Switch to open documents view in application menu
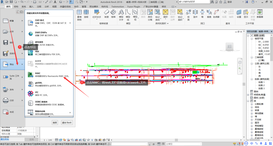This screenshot has height=146, width=273. [x=22, y=12]
